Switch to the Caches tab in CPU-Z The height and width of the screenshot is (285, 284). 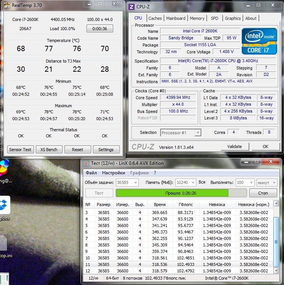tap(155, 18)
